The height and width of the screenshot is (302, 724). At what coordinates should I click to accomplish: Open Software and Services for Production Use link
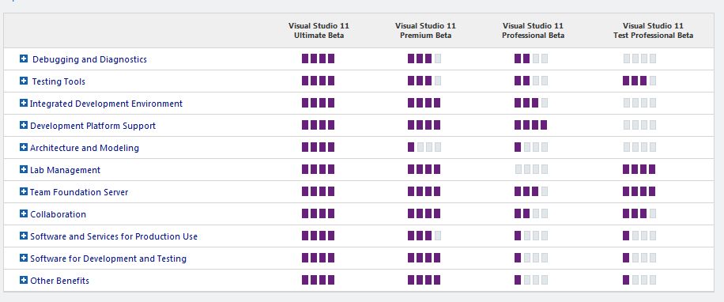pyautogui.click(x=114, y=236)
